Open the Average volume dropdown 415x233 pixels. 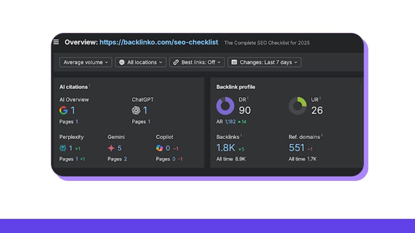click(x=85, y=62)
